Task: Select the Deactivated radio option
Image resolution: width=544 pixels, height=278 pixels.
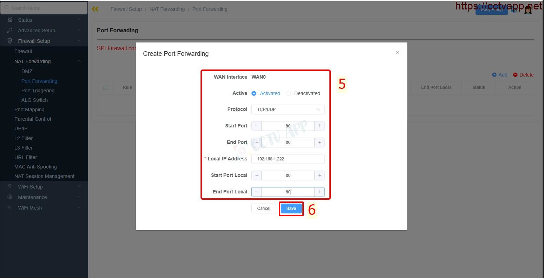Action: (x=288, y=93)
